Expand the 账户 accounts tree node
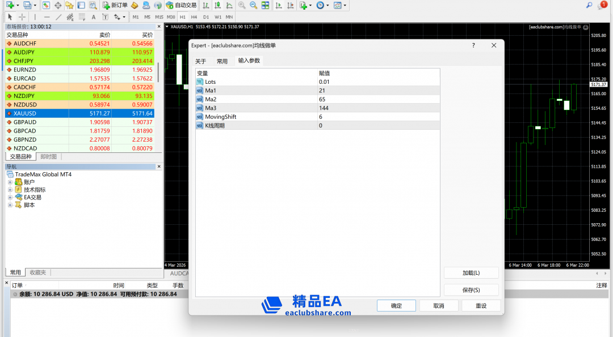The height and width of the screenshot is (337, 613). tap(10, 182)
